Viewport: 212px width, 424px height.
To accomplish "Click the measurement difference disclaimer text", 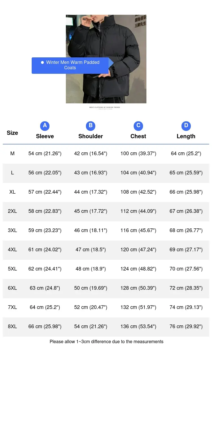I will [107, 341].
